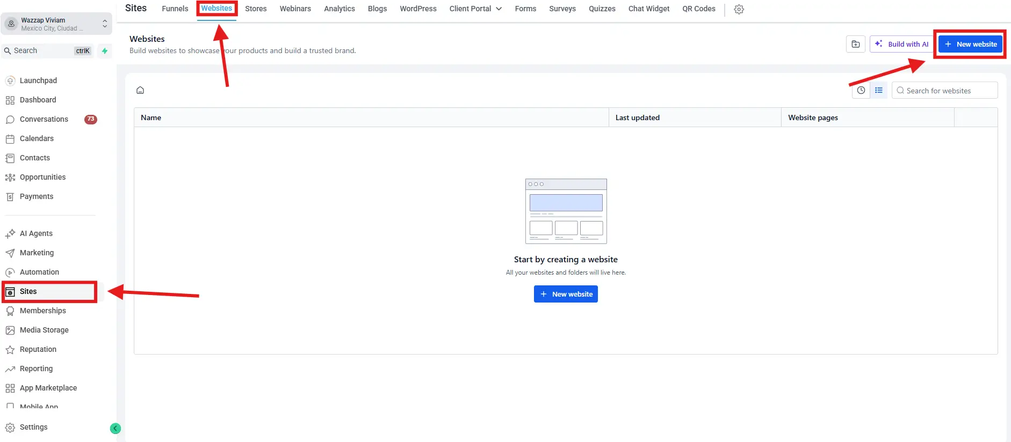Select the Websites tab
1011x442 pixels.
(216, 9)
